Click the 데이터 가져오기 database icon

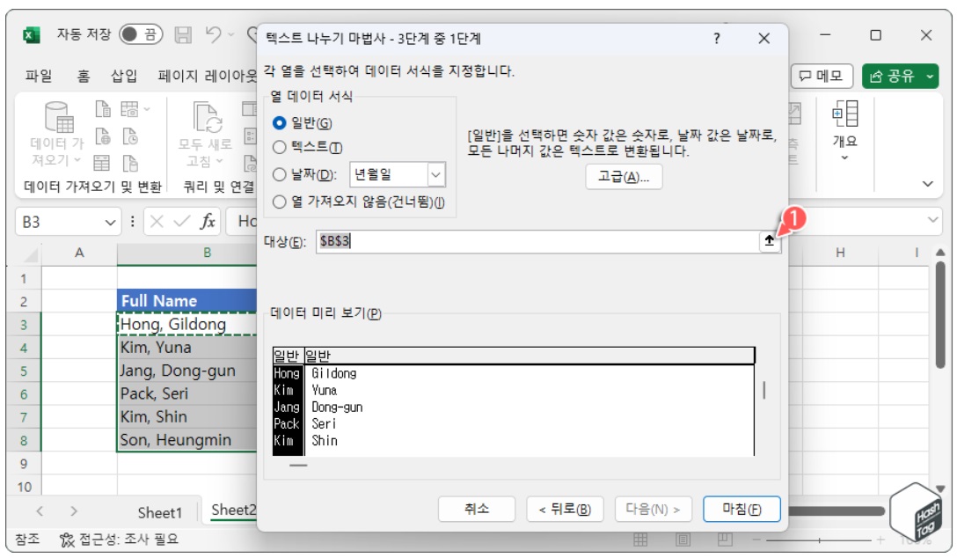point(59,117)
